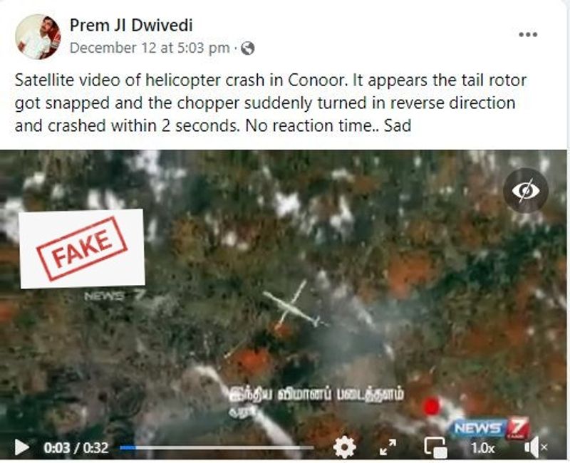The width and height of the screenshot is (570, 463).
Task: Open post options three-dot menu
Action: tap(528, 34)
